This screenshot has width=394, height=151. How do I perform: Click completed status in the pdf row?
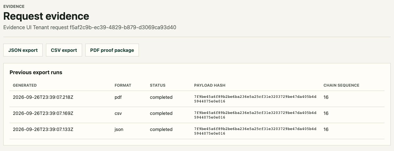pos(161,97)
